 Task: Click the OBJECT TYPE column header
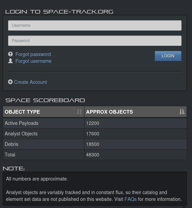[43, 112]
